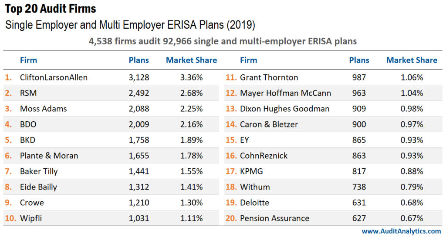Screen dimensions: 446x240
Task: Select the 2.16% market share value
Action: point(192,124)
